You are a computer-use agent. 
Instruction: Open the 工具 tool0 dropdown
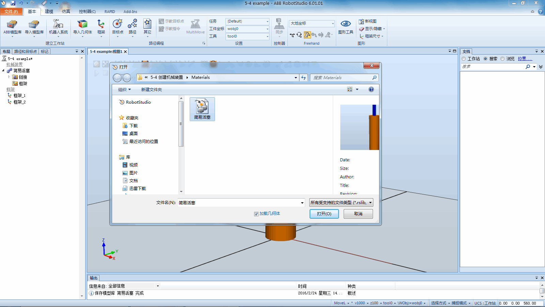(267, 36)
